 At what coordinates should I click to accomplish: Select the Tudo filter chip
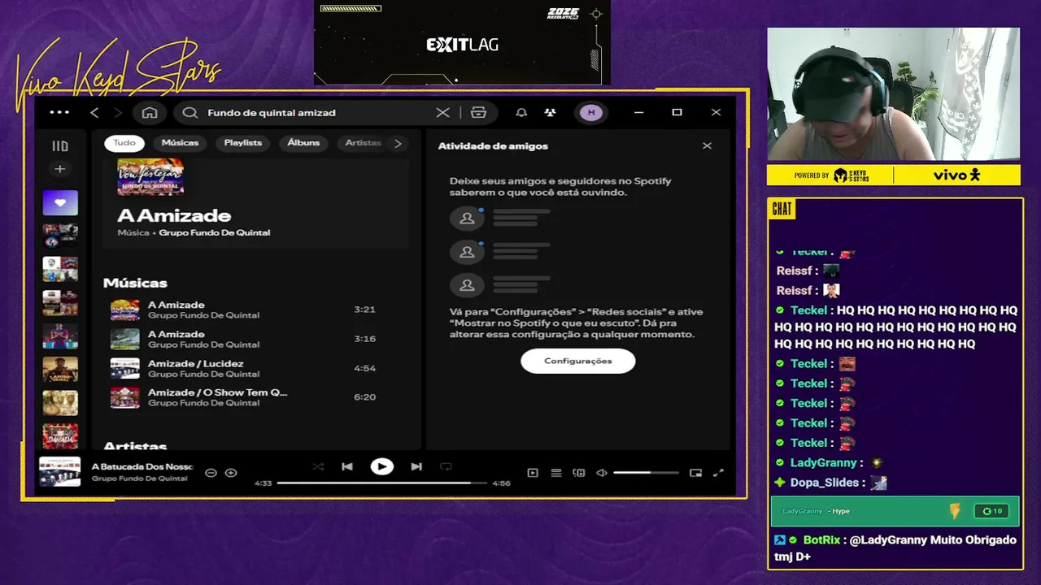click(x=124, y=143)
